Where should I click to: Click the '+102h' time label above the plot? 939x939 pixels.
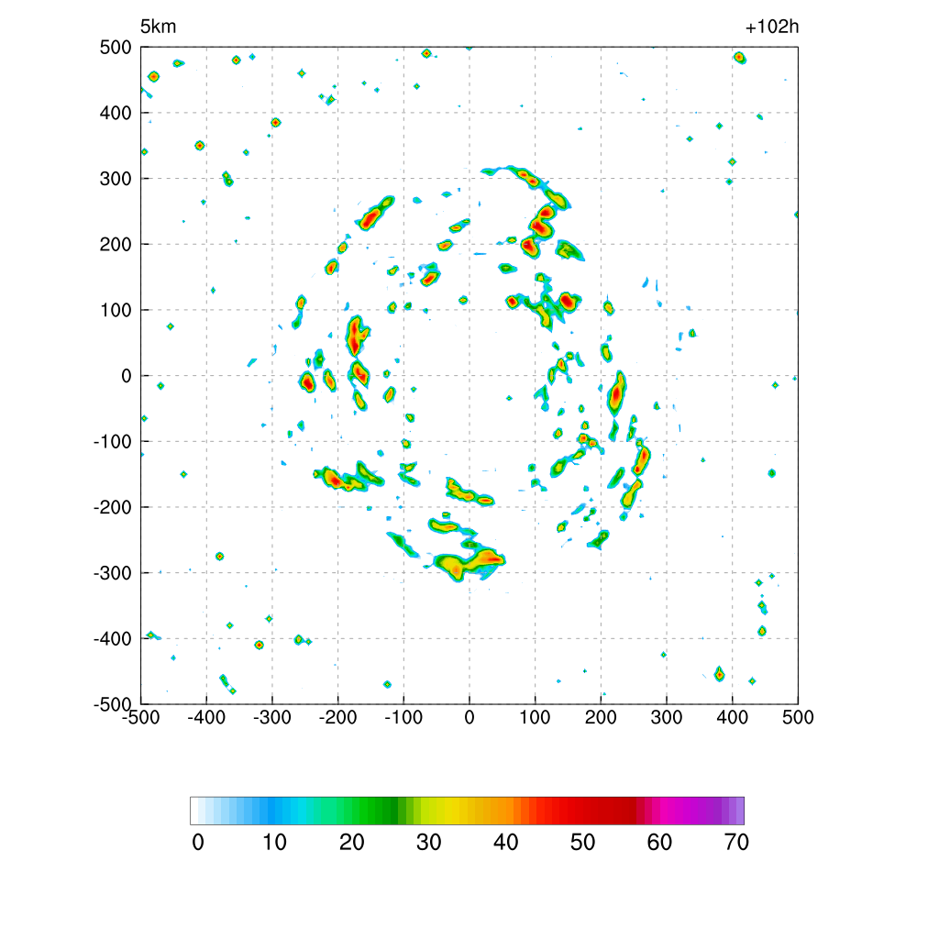pyautogui.click(x=772, y=27)
